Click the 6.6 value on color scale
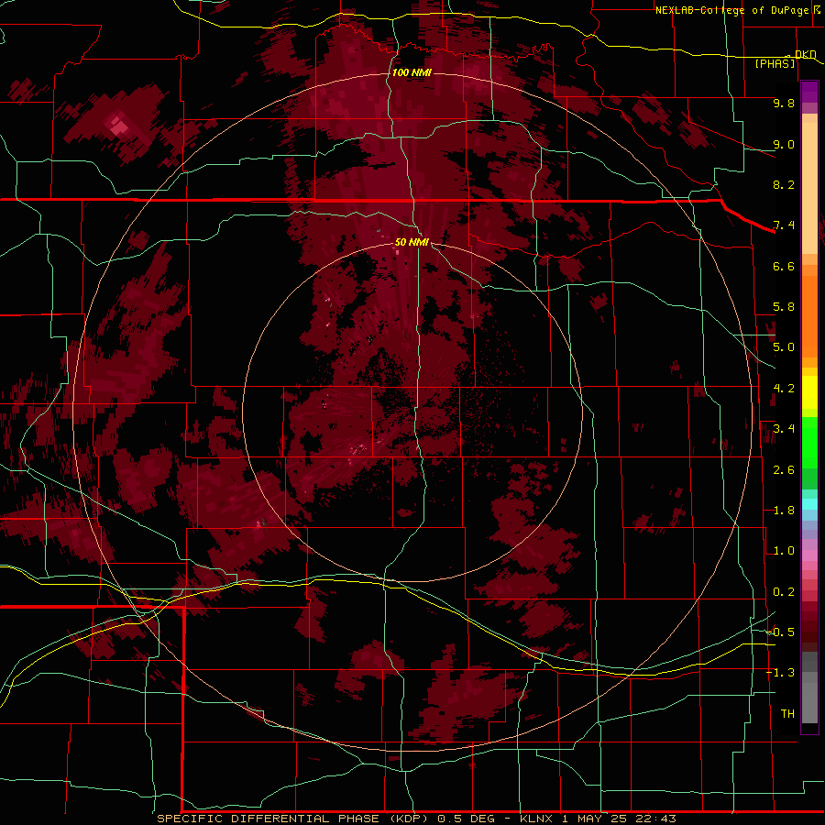This screenshot has height=825, width=825. coord(784,266)
